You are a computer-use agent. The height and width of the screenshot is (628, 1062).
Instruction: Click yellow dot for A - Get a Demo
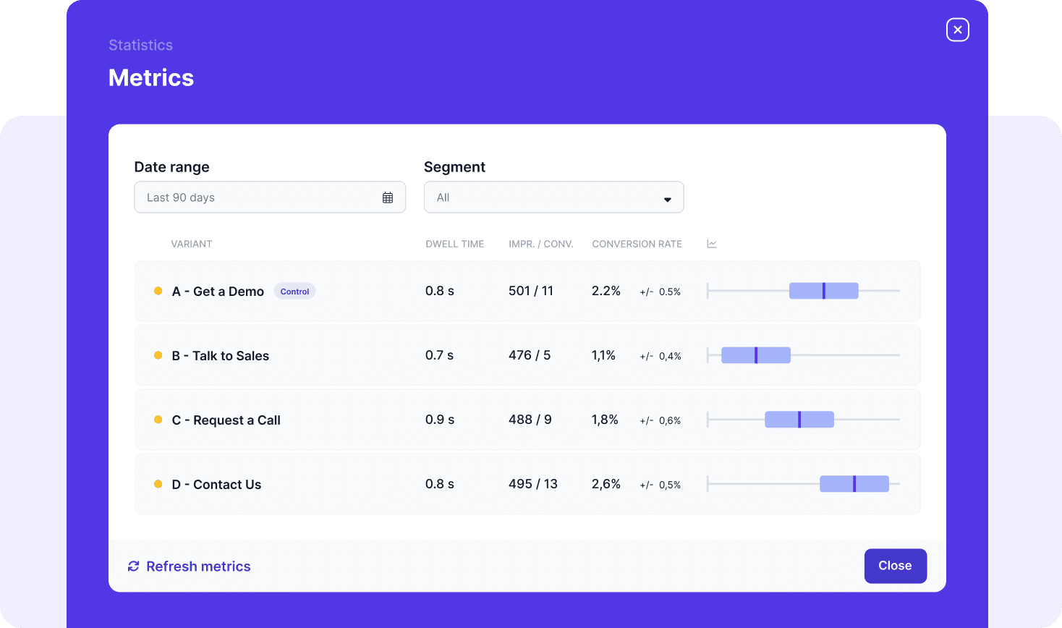pos(158,291)
